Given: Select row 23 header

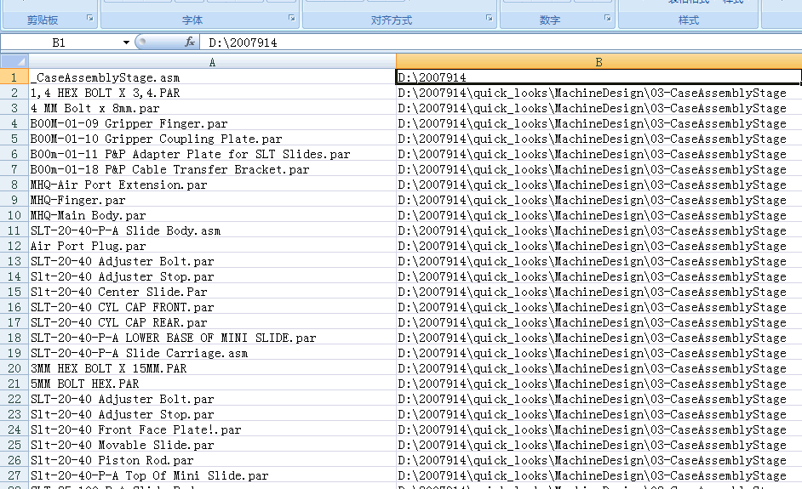Looking at the screenshot, I should tap(14, 414).
